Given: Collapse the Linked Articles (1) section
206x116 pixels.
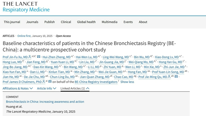Looking at the screenshot, I should tap(75, 88).
